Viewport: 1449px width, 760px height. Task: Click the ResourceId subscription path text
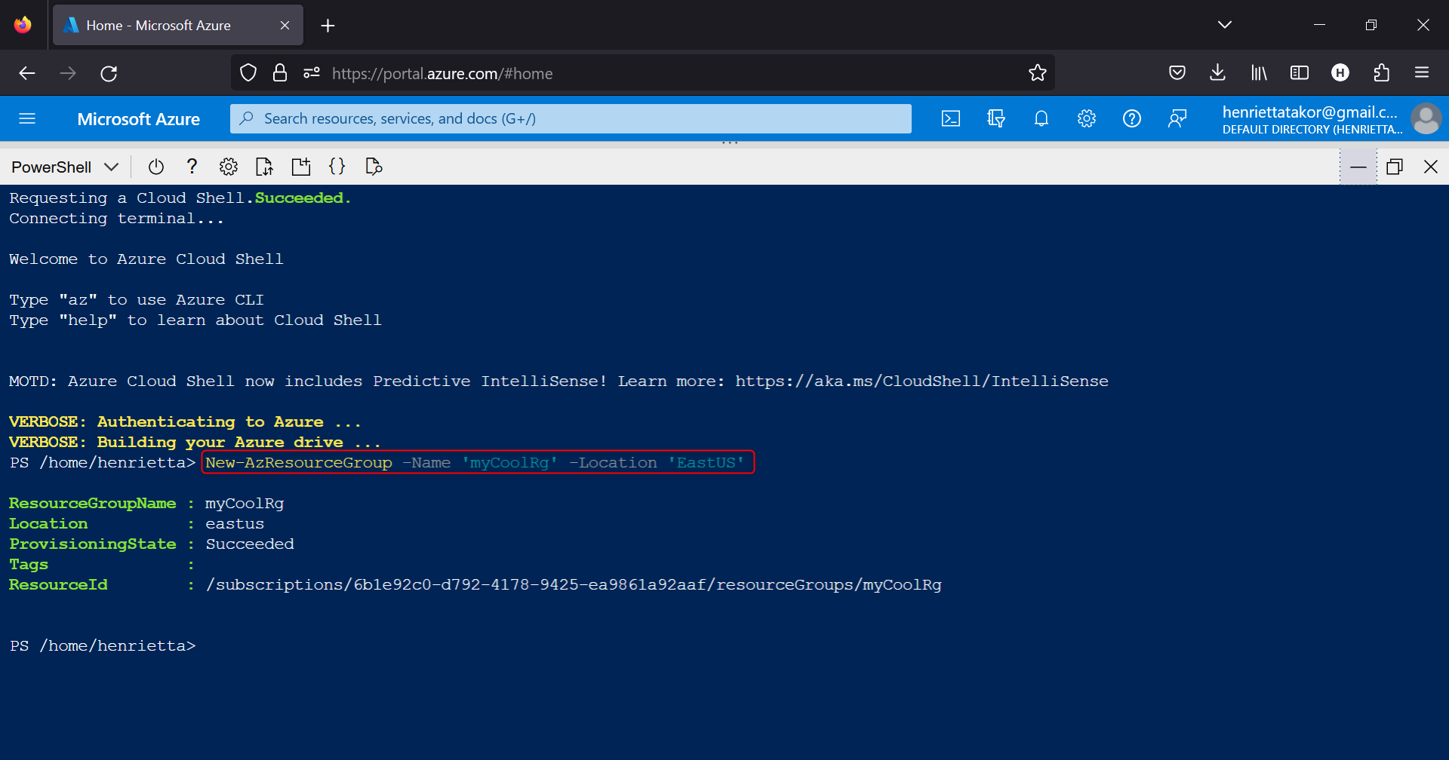(x=574, y=585)
